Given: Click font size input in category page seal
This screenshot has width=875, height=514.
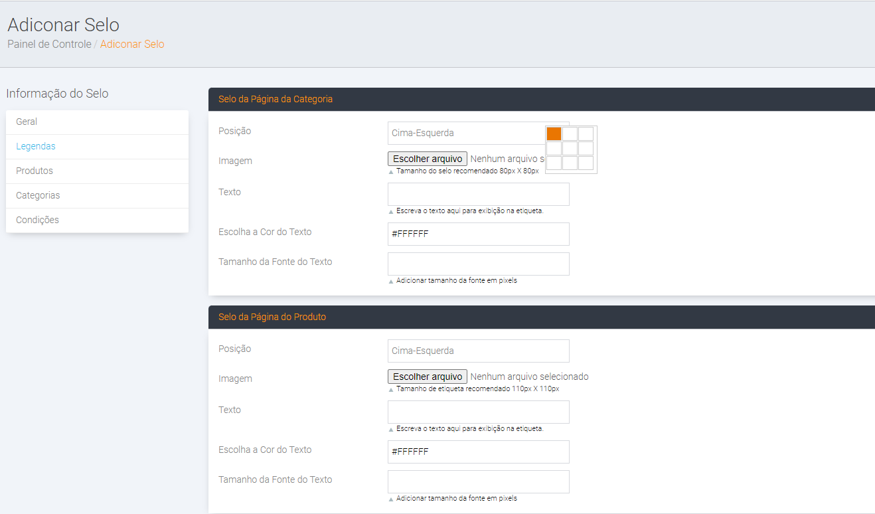Looking at the screenshot, I should point(479,264).
